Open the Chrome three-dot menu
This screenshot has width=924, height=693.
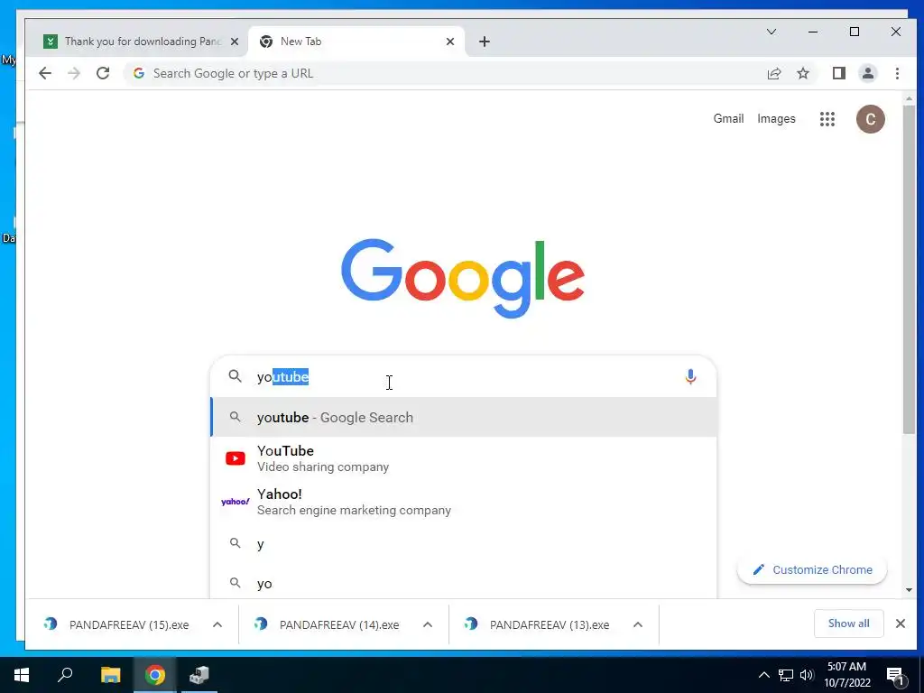coord(897,73)
